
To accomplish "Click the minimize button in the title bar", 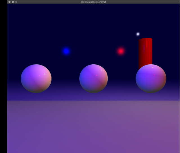I will pyautogui.click(x=13, y=2).
